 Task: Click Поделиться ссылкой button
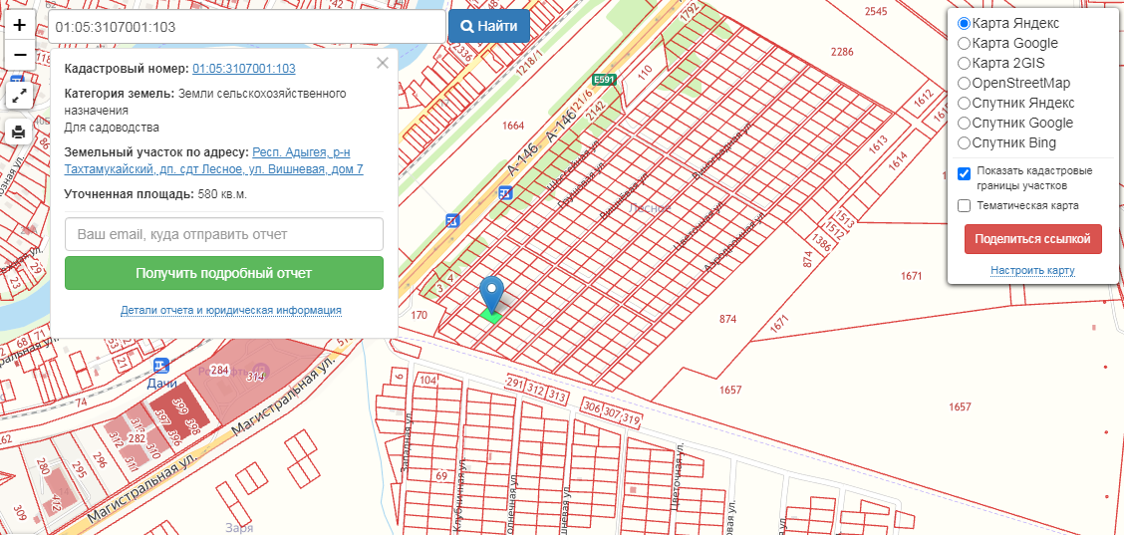click(x=1033, y=239)
